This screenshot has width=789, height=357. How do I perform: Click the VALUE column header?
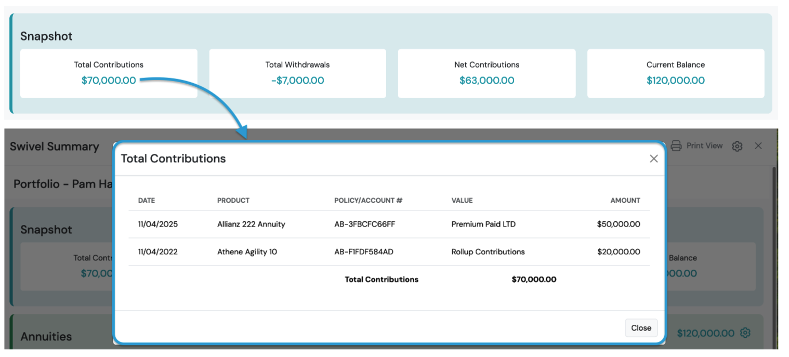(462, 201)
